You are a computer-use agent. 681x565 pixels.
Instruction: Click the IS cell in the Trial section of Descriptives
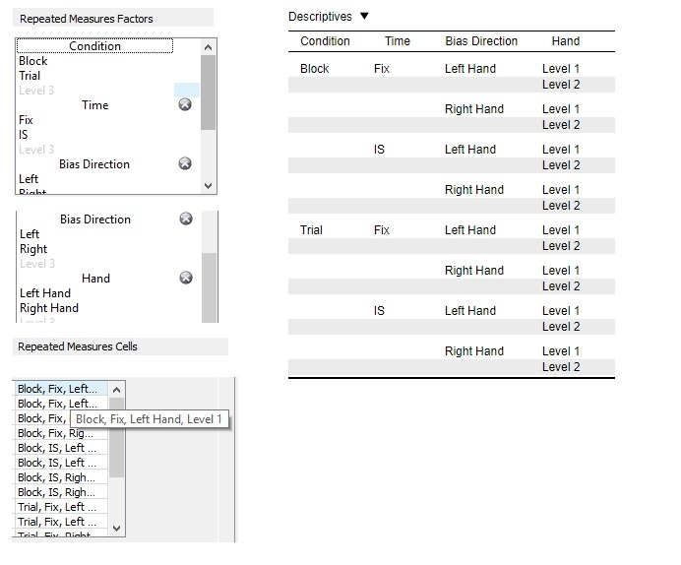379,310
